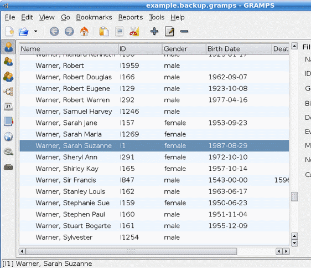Click highlighted row Warner, Sarah Suzanne
This screenshot has width=311, height=268.
pos(154,146)
